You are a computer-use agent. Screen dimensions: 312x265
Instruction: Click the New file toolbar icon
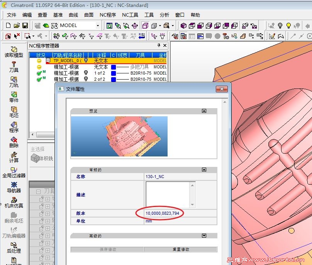[8, 25]
